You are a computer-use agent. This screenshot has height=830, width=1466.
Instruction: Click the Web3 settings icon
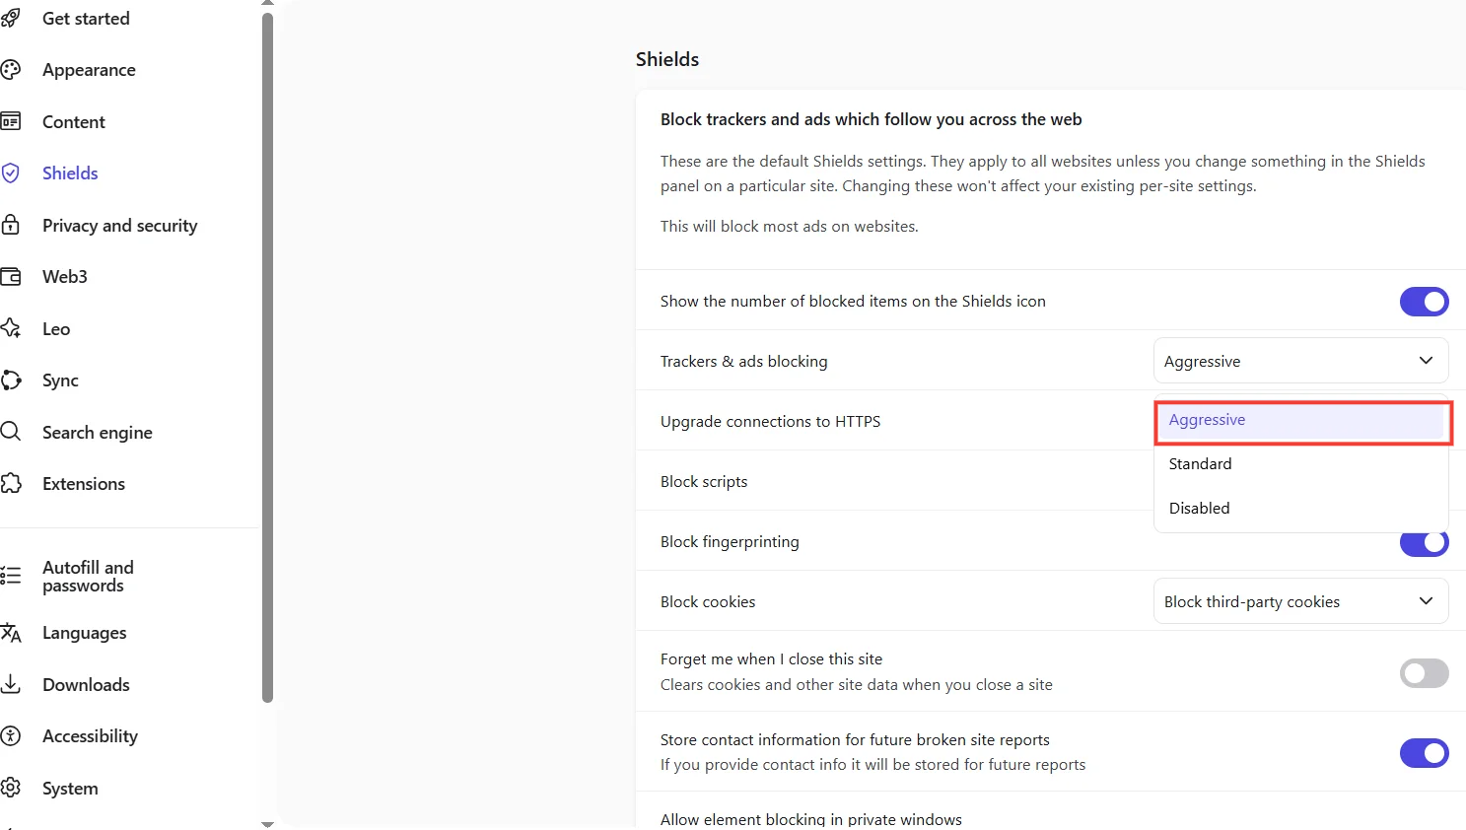13,276
